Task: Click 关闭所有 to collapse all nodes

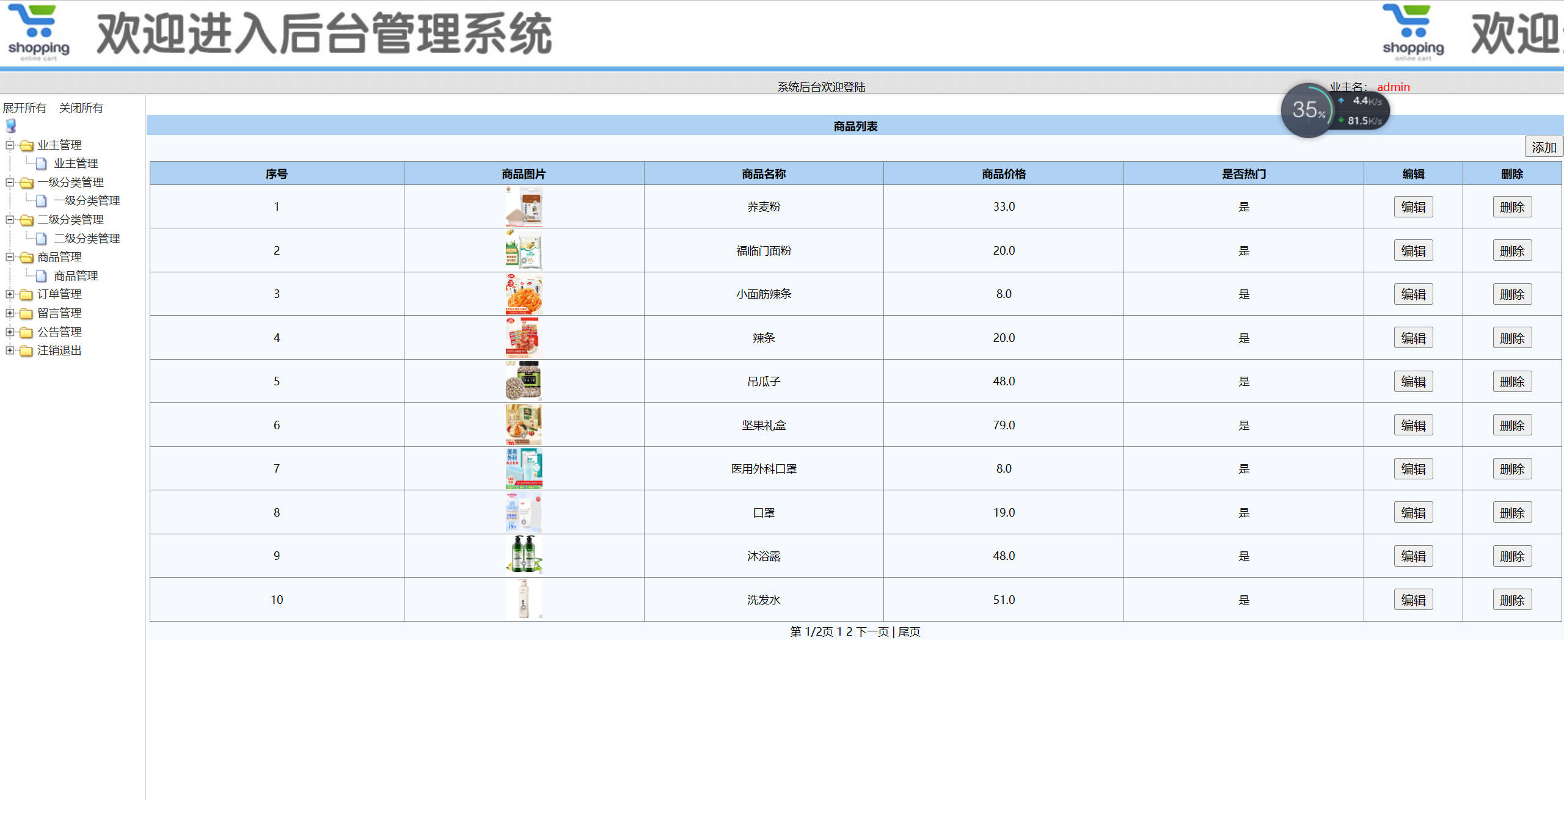Action: click(82, 108)
